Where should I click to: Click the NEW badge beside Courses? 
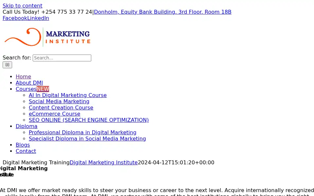(x=43, y=89)
